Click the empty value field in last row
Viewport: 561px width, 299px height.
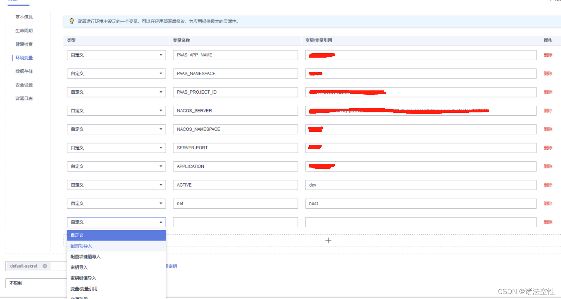(x=421, y=222)
